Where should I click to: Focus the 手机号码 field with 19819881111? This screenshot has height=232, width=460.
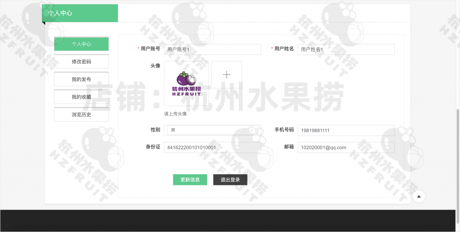[346, 130]
